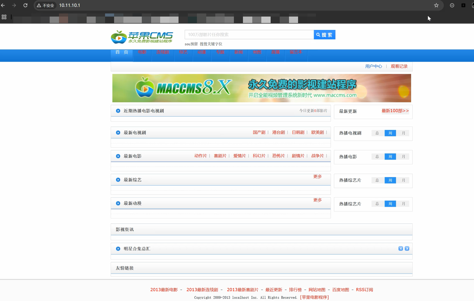Click the browser forward arrow
This screenshot has width=474, height=301.
(x=14, y=5)
